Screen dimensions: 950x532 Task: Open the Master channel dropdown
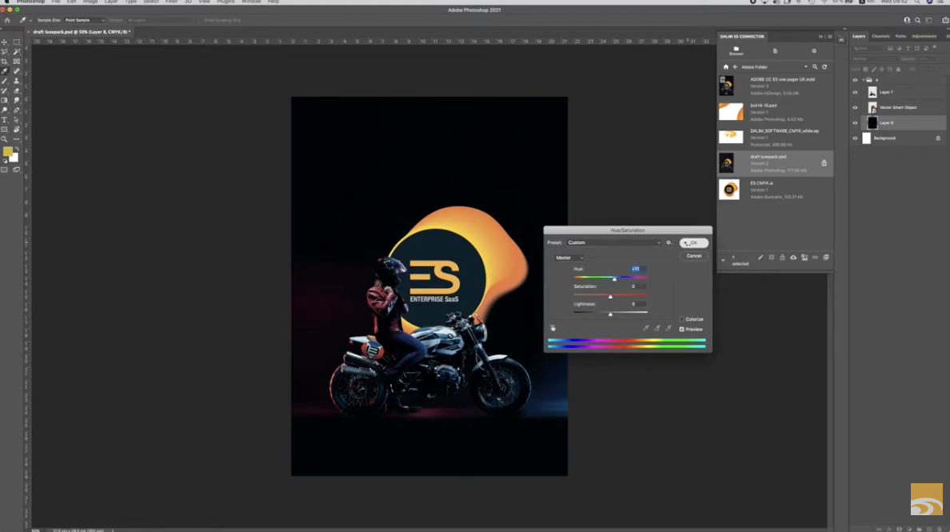click(x=570, y=258)
